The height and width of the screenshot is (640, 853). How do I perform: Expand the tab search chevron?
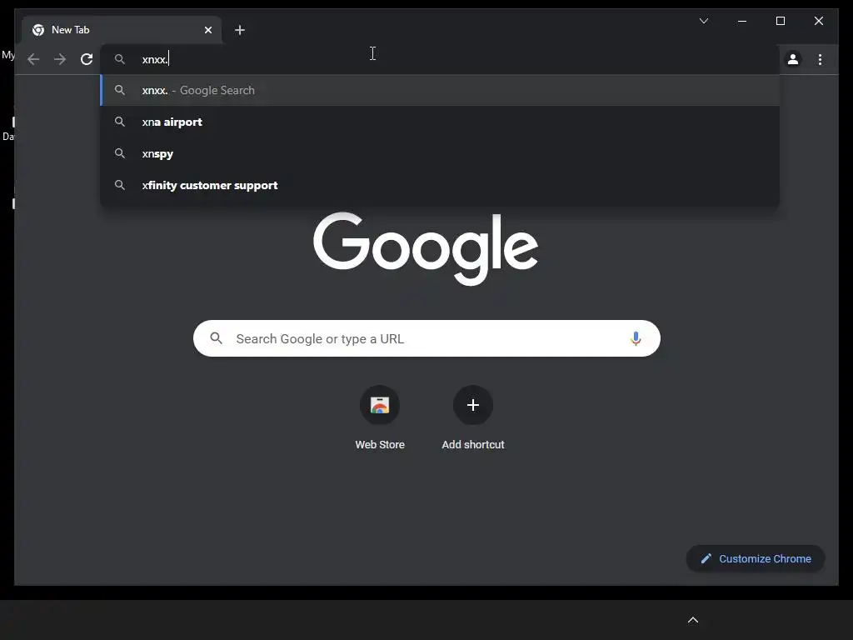[703, 21]
